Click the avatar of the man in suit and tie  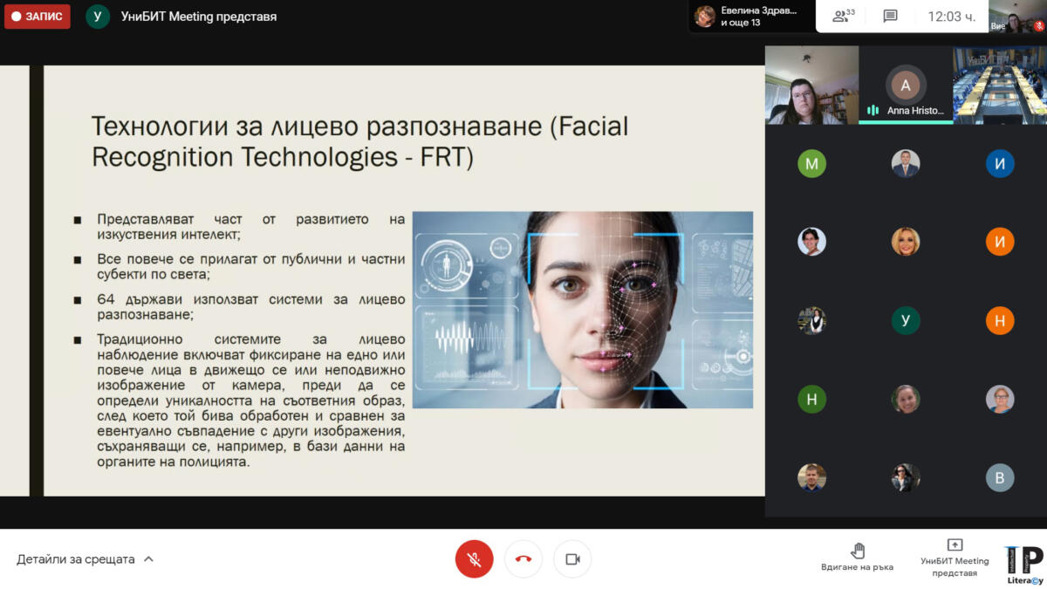[906, 163]
